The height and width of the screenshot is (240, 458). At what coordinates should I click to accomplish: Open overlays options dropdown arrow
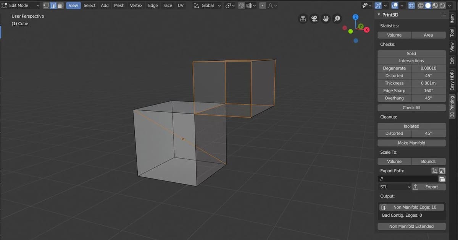coord(402,5)
